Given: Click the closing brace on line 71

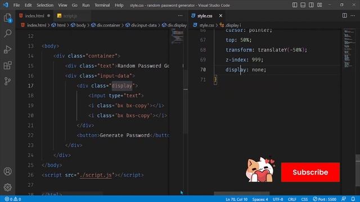Looking at the screenshot, I should [215, 80].
